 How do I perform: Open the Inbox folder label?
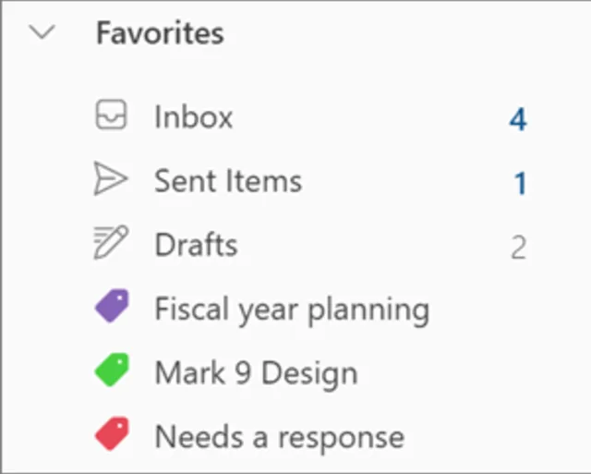pos(194,117)
